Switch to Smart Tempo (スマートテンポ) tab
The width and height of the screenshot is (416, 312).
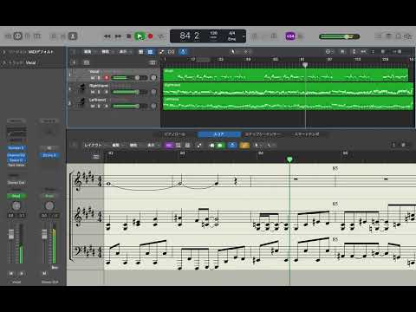pos(307,134)
